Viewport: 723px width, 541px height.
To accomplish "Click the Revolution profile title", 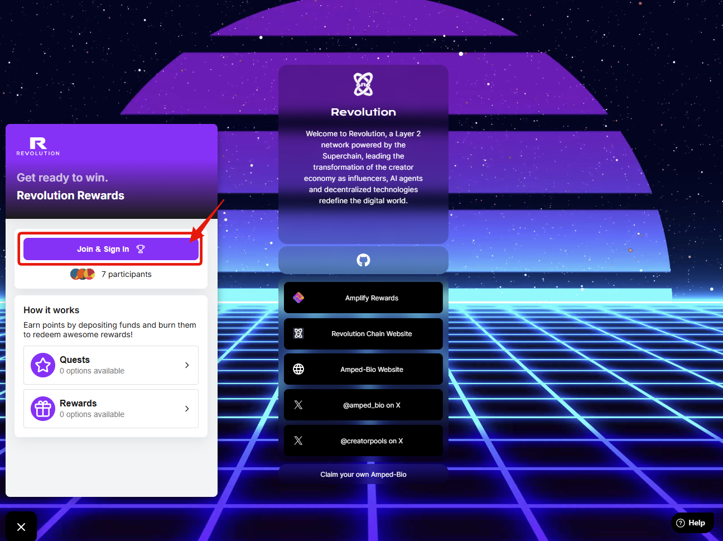I will pos(363,112).
